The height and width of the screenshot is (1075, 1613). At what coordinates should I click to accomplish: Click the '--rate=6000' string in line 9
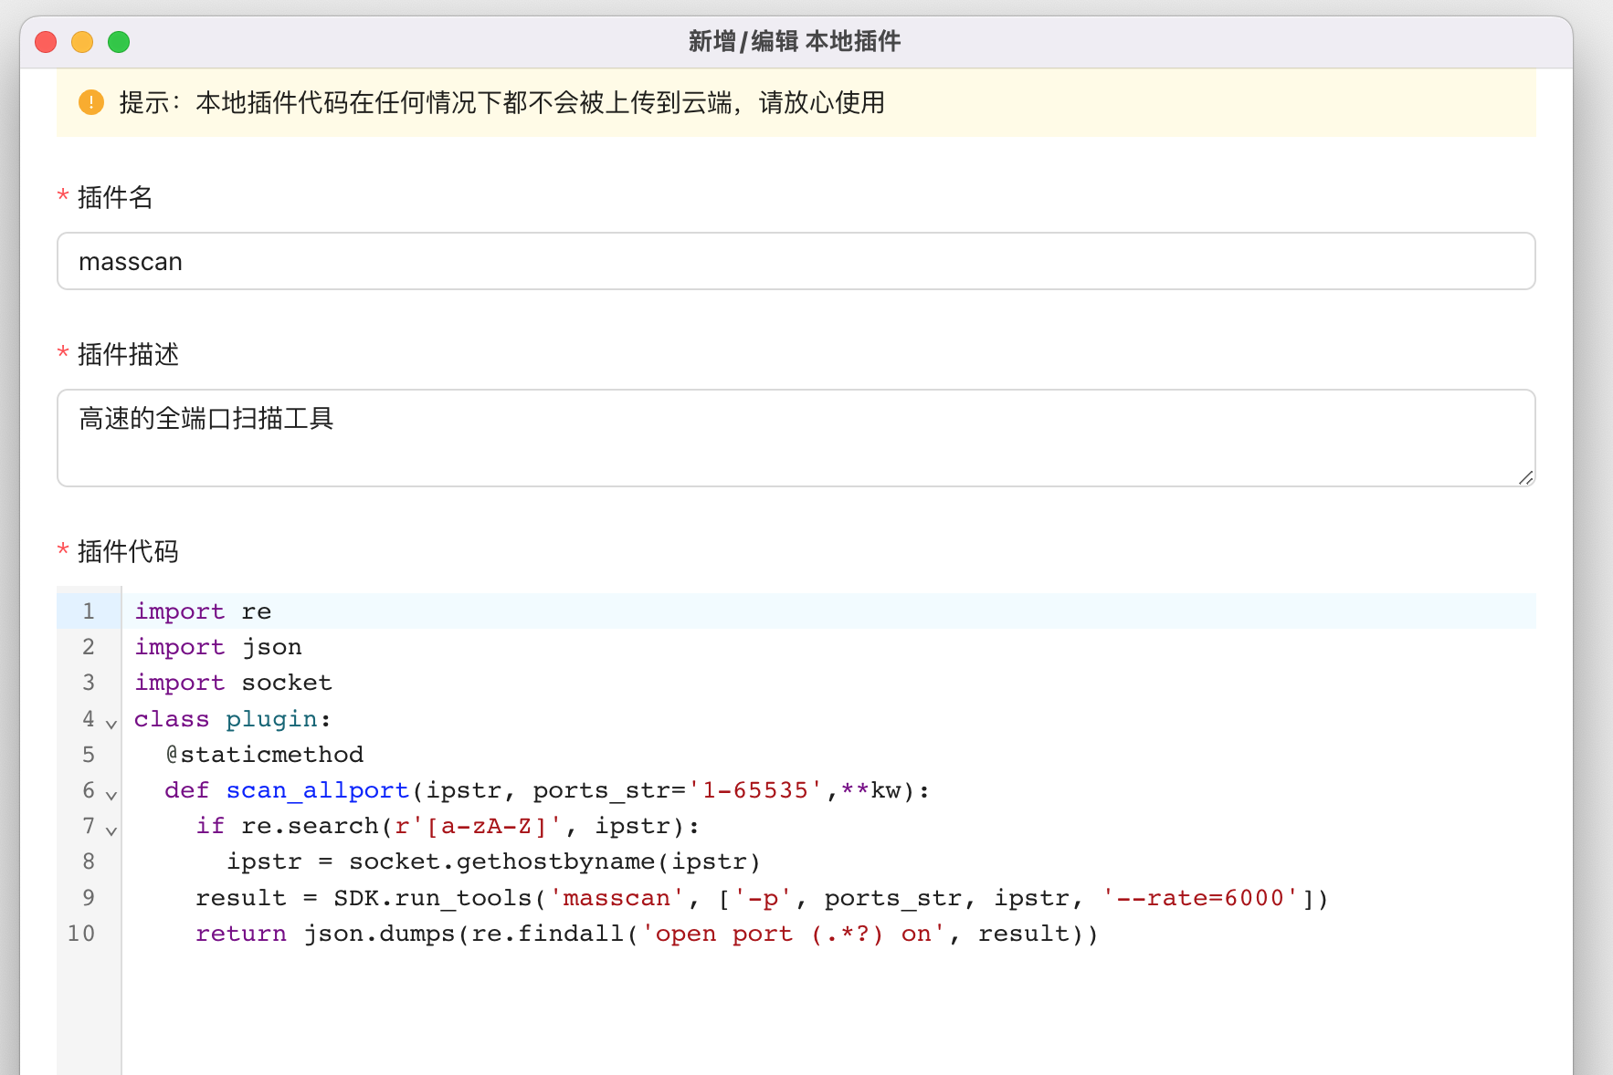coord(1200,898)
